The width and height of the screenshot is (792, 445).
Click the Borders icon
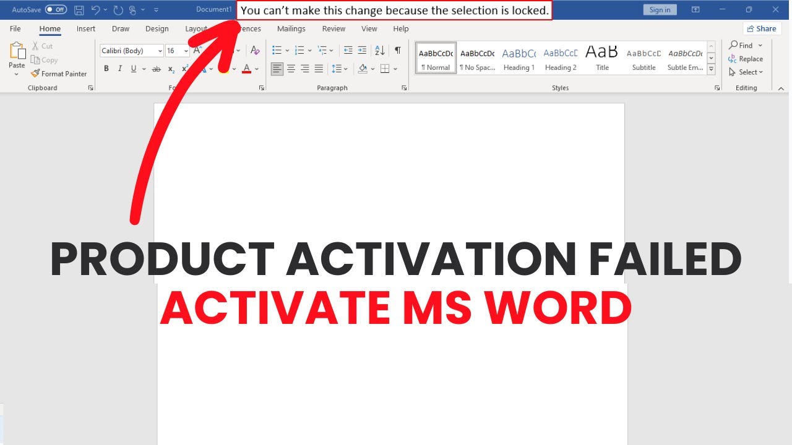[x=385, y=69]
